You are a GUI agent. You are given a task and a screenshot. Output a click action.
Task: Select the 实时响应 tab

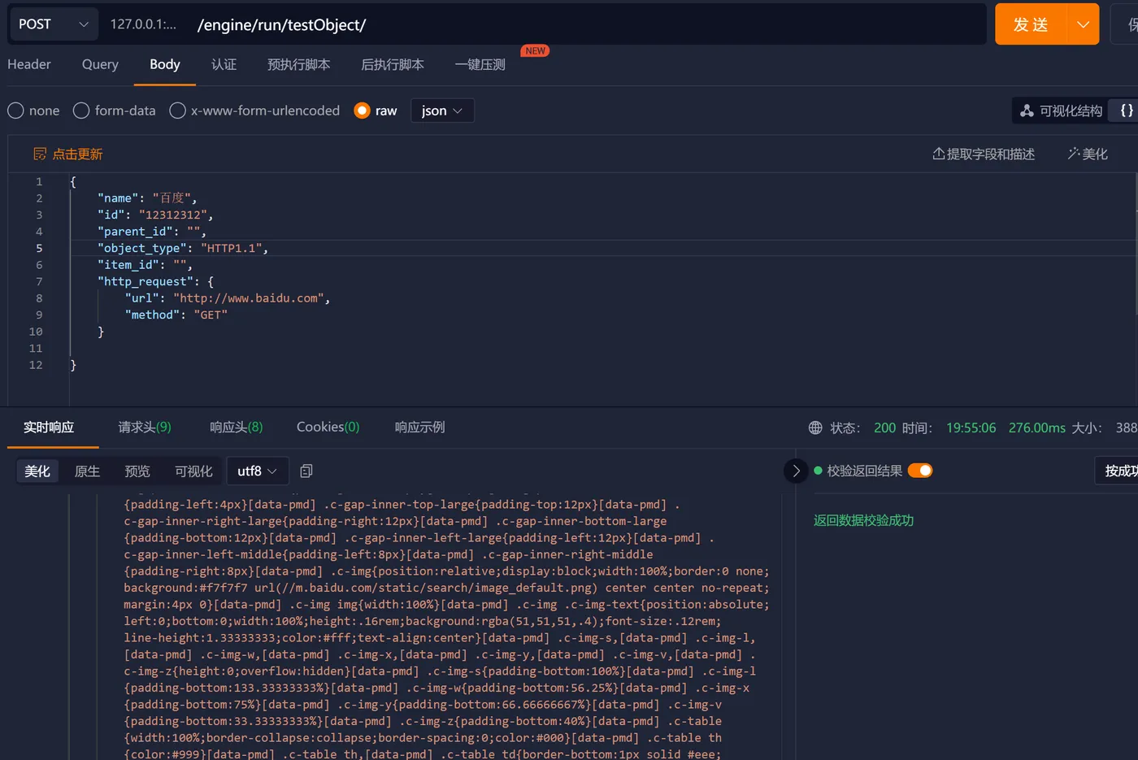[x=49, y=428]
